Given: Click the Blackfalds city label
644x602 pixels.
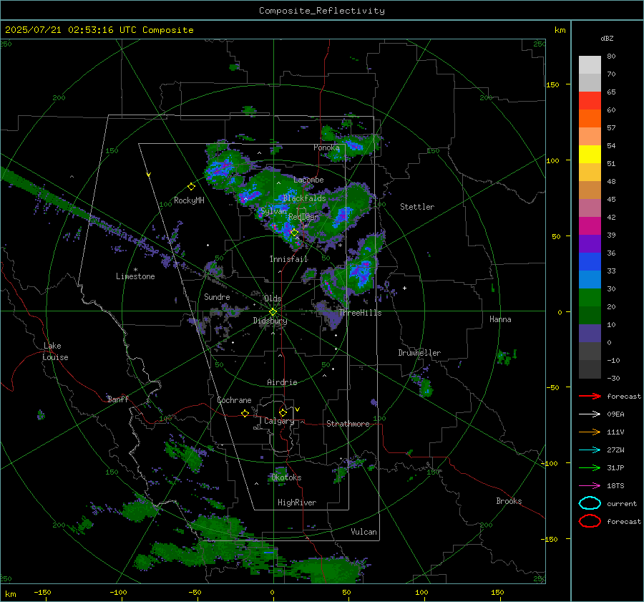Looking at the screenshot, I should pyautogui.click(x=304, y=198).
